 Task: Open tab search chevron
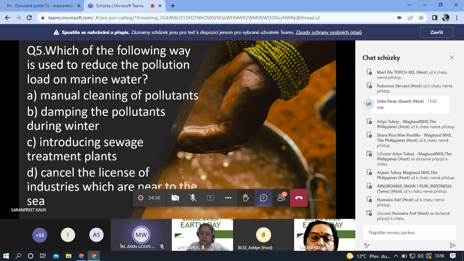point(409,5)
